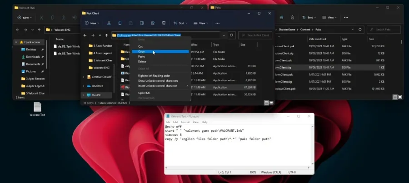
Task: Select Show Unicode control characters option
Action: (160, 81)
